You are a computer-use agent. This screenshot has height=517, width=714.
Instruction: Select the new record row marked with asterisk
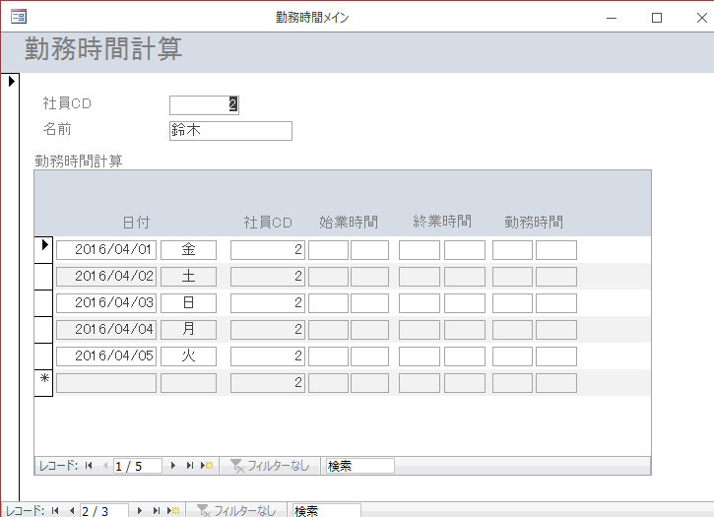[x=43, y=383]
